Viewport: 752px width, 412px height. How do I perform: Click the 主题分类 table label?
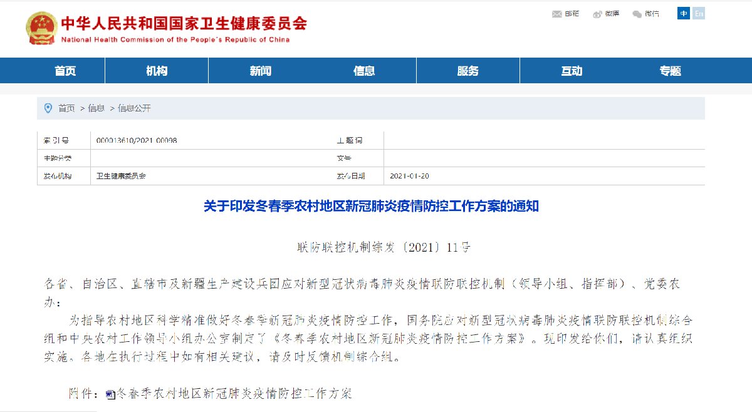click(x=58, y=158)
